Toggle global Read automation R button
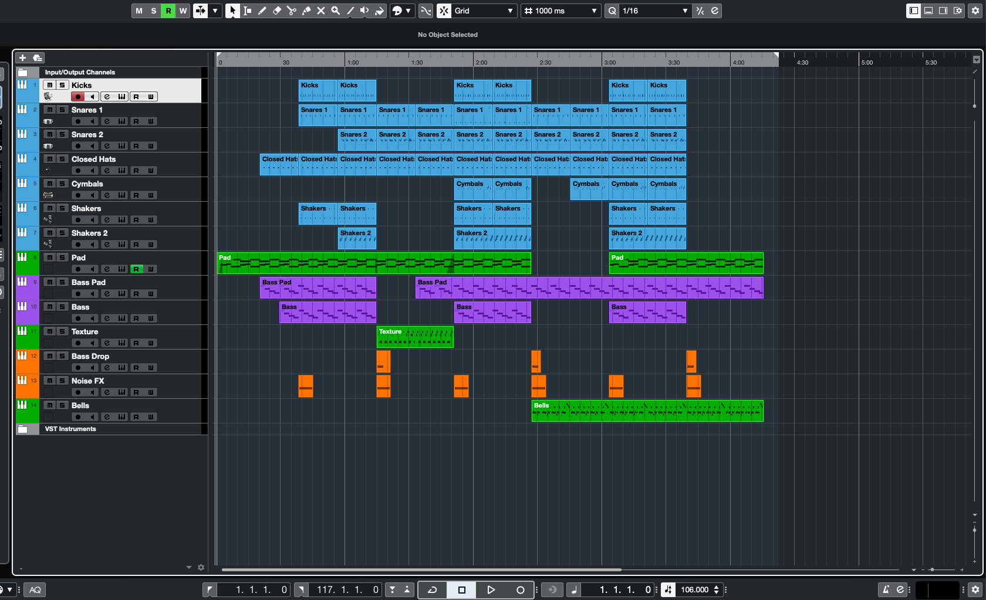This screenshot has width=986, height=600. coord(168,11)
